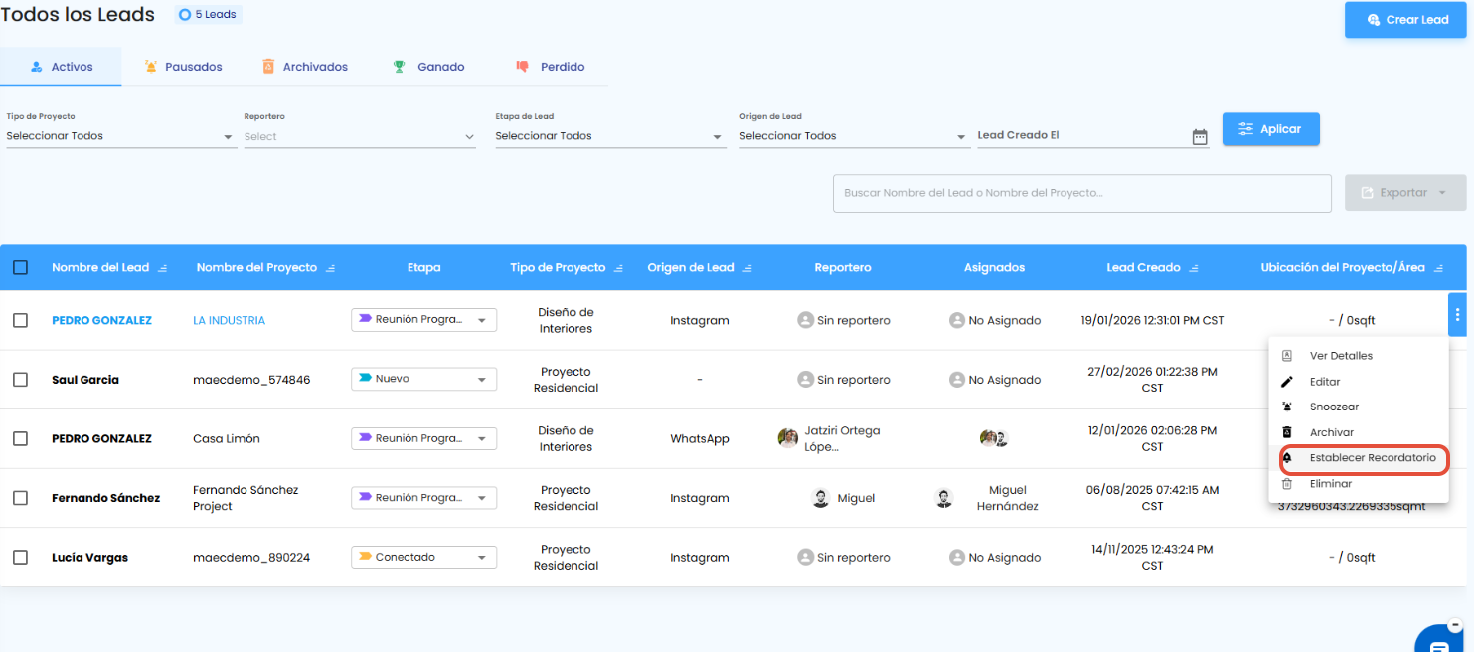This screenshot has width=1474, height=652.
Task: Toggle the select-all header checkbox
Action: pyautogui.click(x=20, y=267)
